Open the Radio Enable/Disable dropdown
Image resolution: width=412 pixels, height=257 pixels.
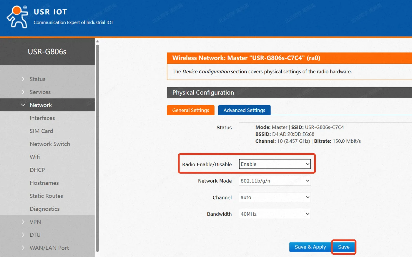click(x=275, y=164)
